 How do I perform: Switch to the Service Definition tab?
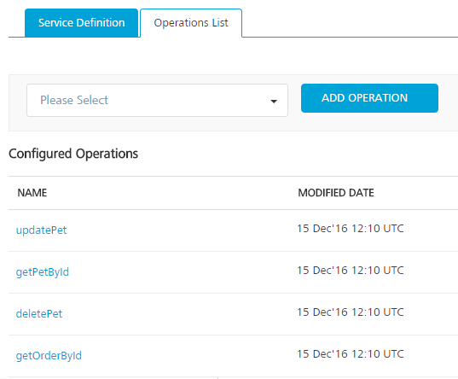click(x=81, y=23)
